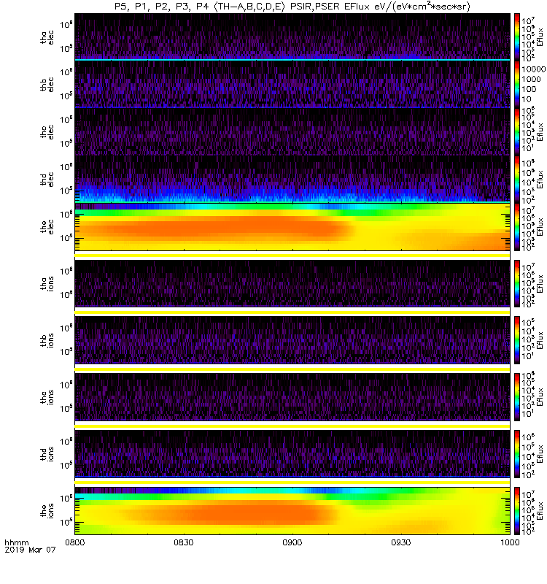This screenshot has width=547, height=584.
Task: Click the tha ions spectrogram panel
Action: coord(292,283)
